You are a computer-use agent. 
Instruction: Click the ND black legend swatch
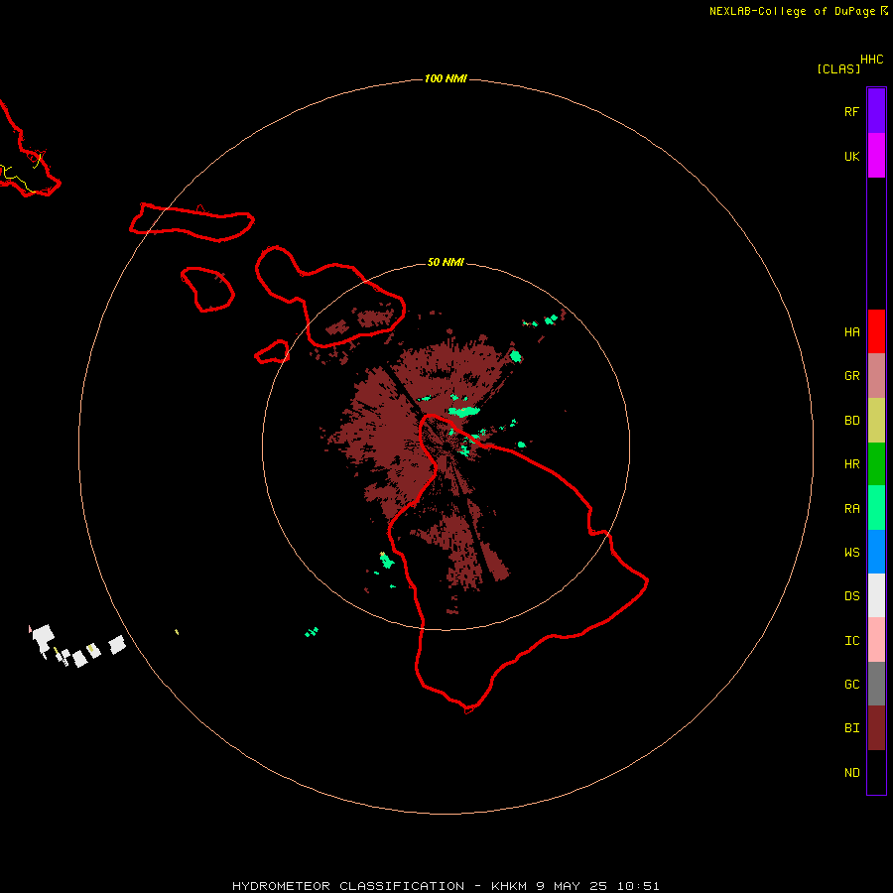[876, 772]
